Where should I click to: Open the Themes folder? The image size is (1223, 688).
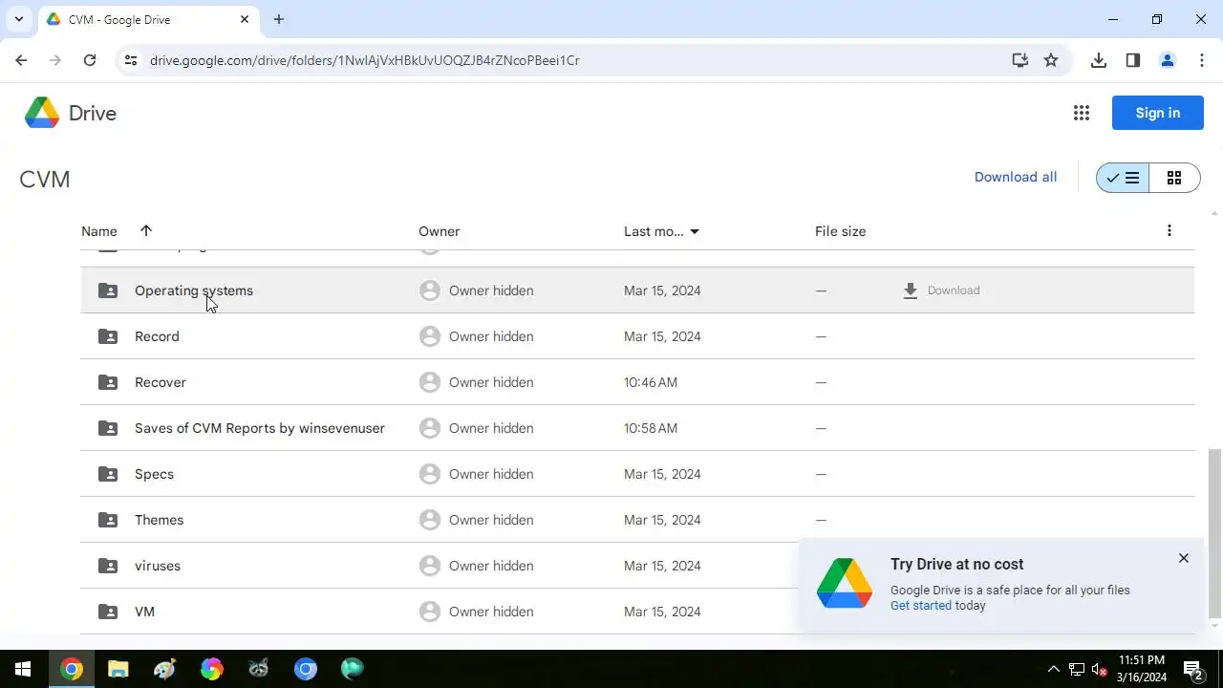(159, 520)
